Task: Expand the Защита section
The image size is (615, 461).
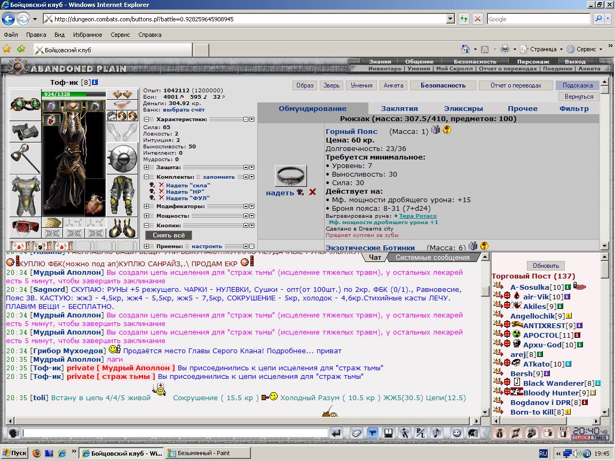Action: click(x=146, y=167)
